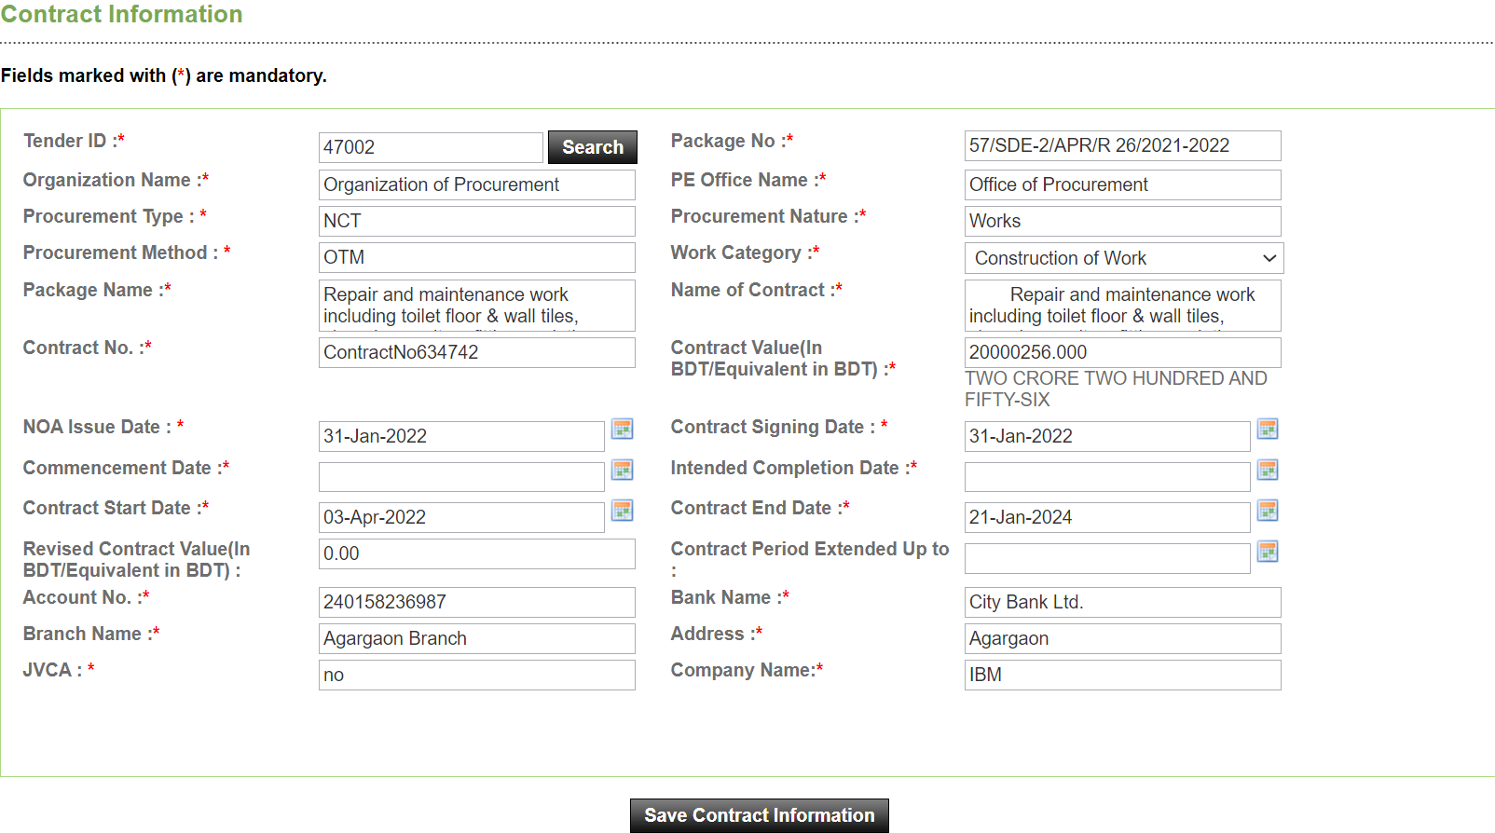The width and height of the screenshot is (1495, 833).
Task: Click the Search button next to Tender ID
Action: tap(593, 147)
